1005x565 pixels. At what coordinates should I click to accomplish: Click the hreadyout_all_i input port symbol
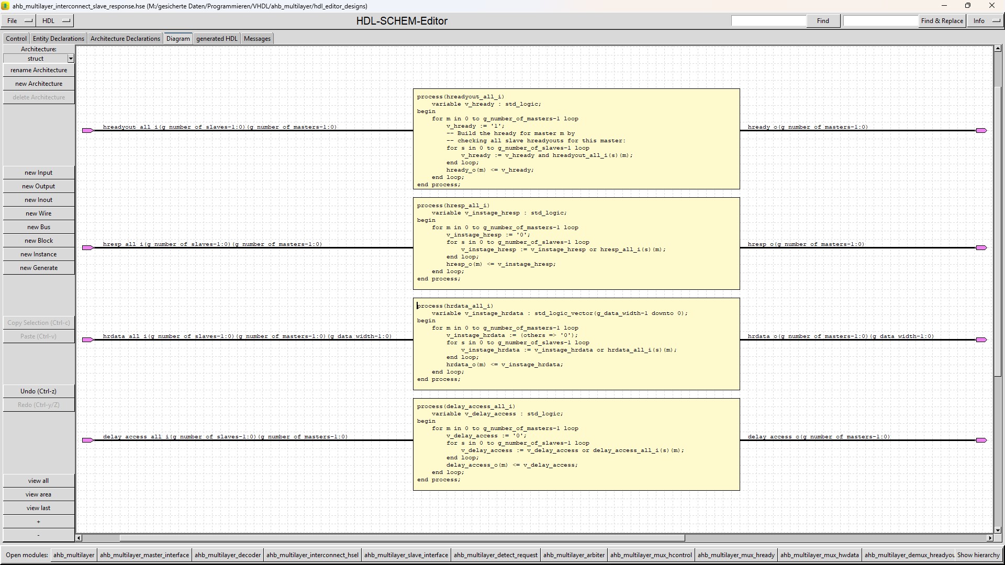tap(87, 130)
